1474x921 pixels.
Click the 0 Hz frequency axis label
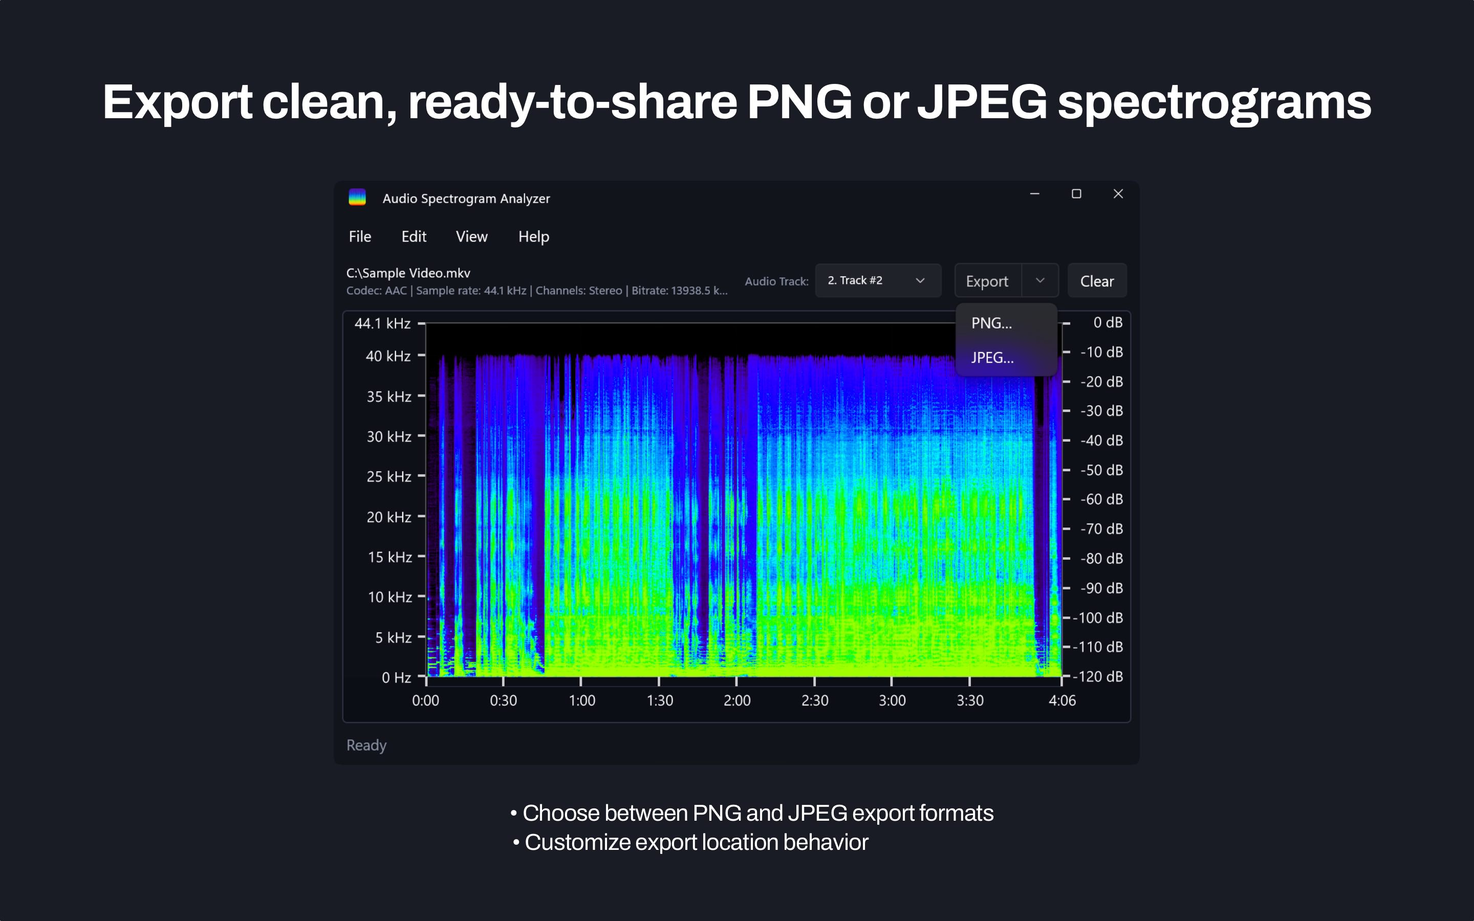coord(397,677)
